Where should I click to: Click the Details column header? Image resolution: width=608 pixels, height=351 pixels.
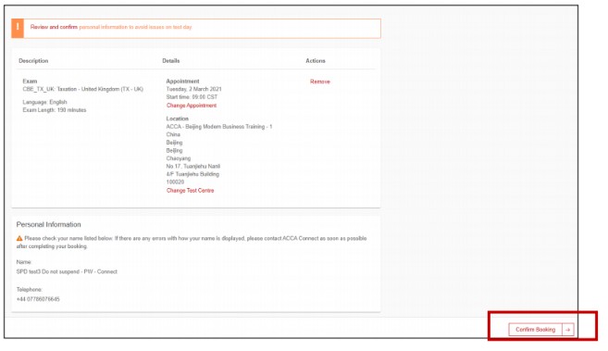click(x=171, y=61)
